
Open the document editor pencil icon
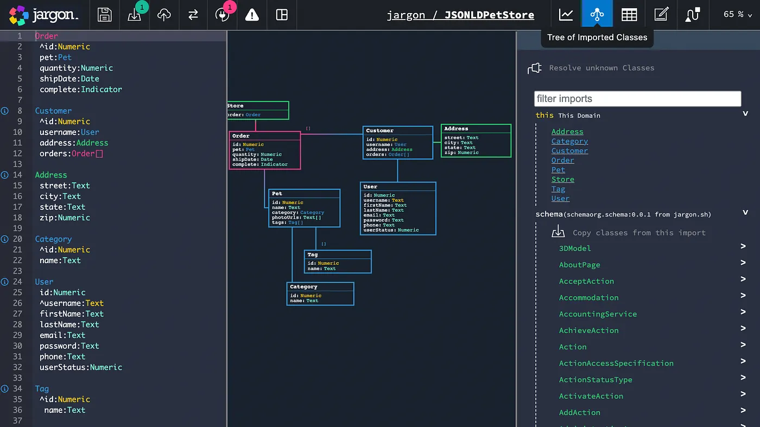[x=661, y=15]
